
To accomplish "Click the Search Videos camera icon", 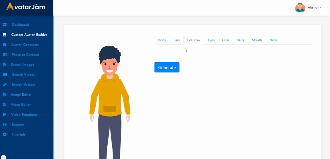I will point(5,75).
